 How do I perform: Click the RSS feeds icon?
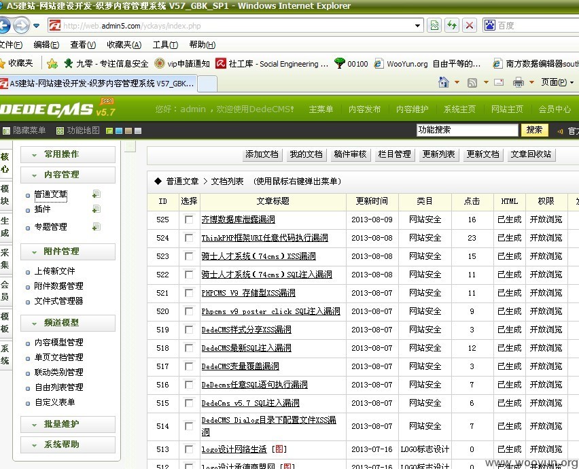472,82
